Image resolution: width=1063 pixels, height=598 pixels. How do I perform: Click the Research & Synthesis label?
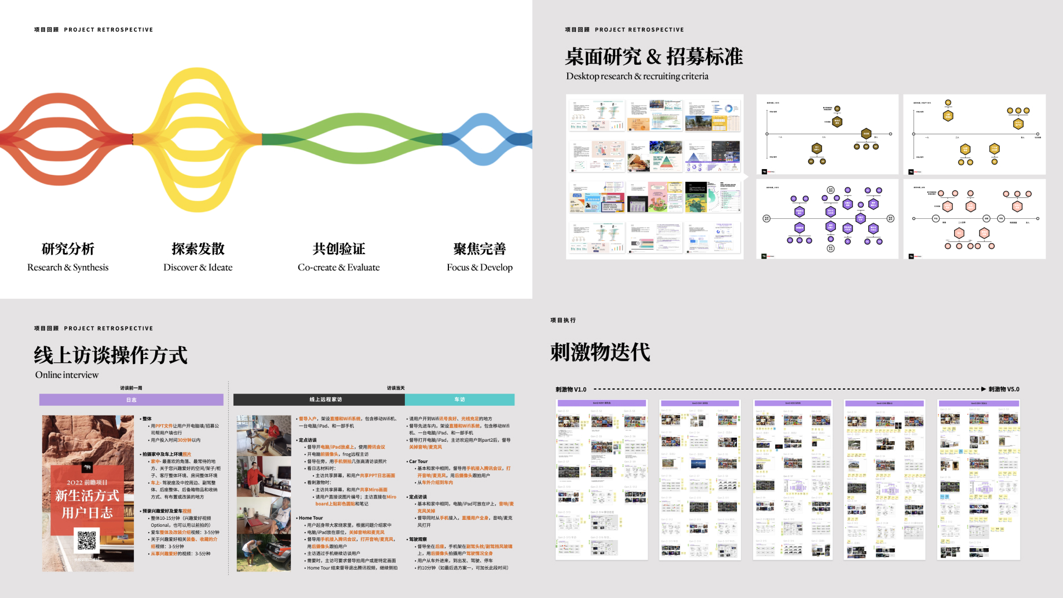68,267
